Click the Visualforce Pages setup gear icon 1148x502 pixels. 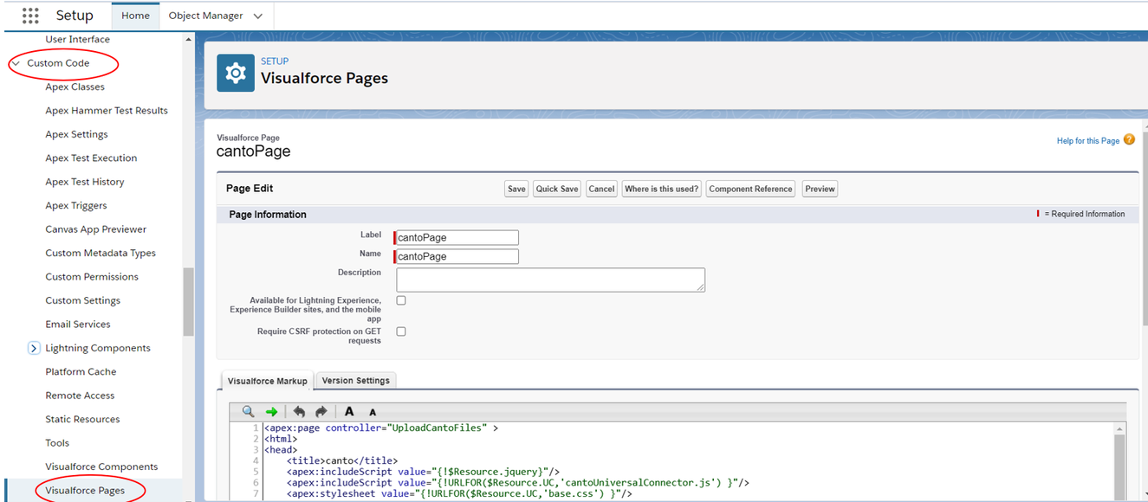pos(236,74)
